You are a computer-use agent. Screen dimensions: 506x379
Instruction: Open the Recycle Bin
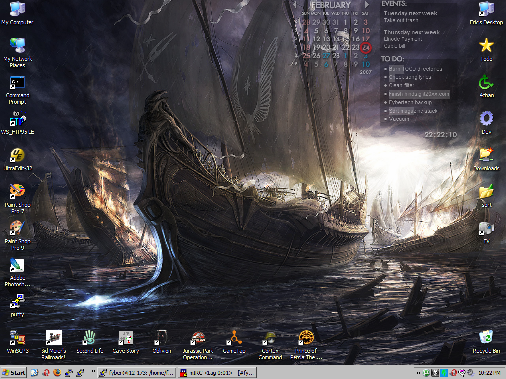486,342
